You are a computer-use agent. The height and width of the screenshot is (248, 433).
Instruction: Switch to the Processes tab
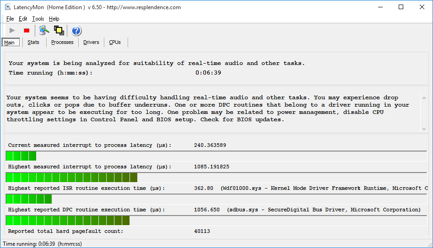click(62, 42)
